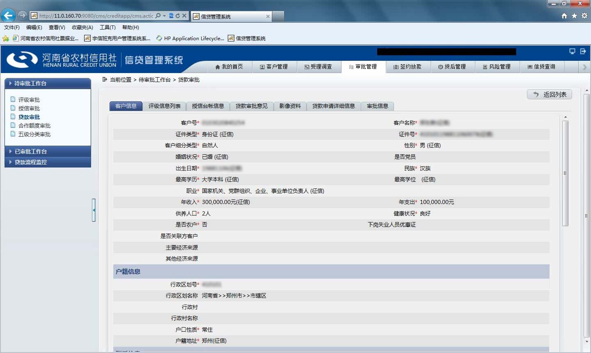This screenshot has height=353, width=591.
Task: Open 信贷查询 navigation tab
Action: click(542, 66)
